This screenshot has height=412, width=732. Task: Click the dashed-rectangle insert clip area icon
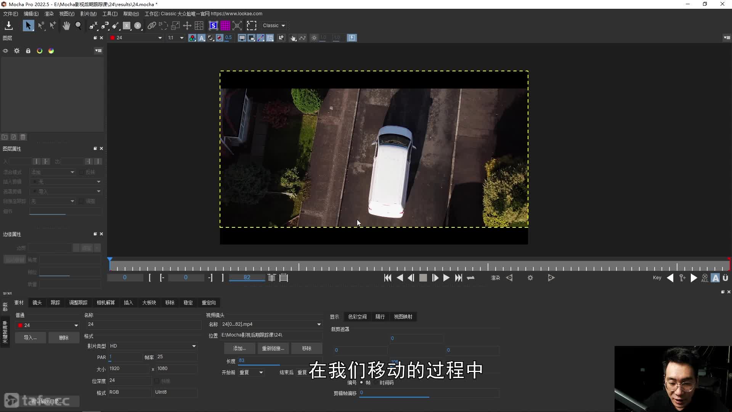252,26
